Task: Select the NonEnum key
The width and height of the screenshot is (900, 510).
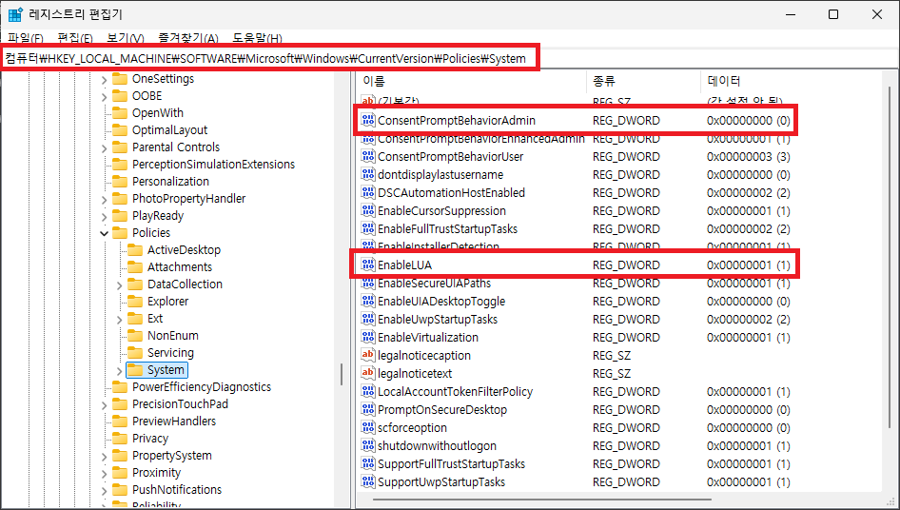Action: click(173, 336)
